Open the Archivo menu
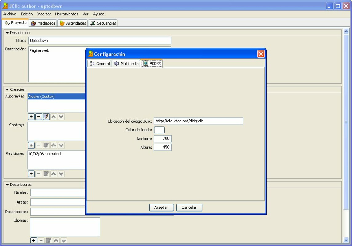 [10, 14]
